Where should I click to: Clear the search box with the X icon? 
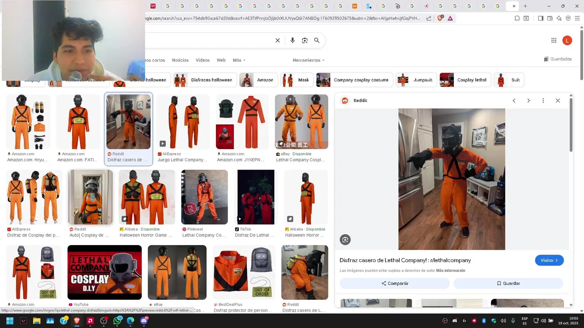coord(277,41)
